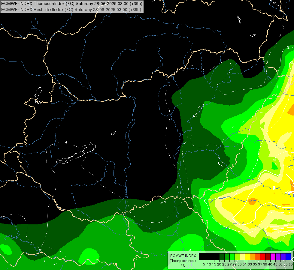
Task: Select the violet 50-55 legend swatch
Action: click(x=283, y=256)
